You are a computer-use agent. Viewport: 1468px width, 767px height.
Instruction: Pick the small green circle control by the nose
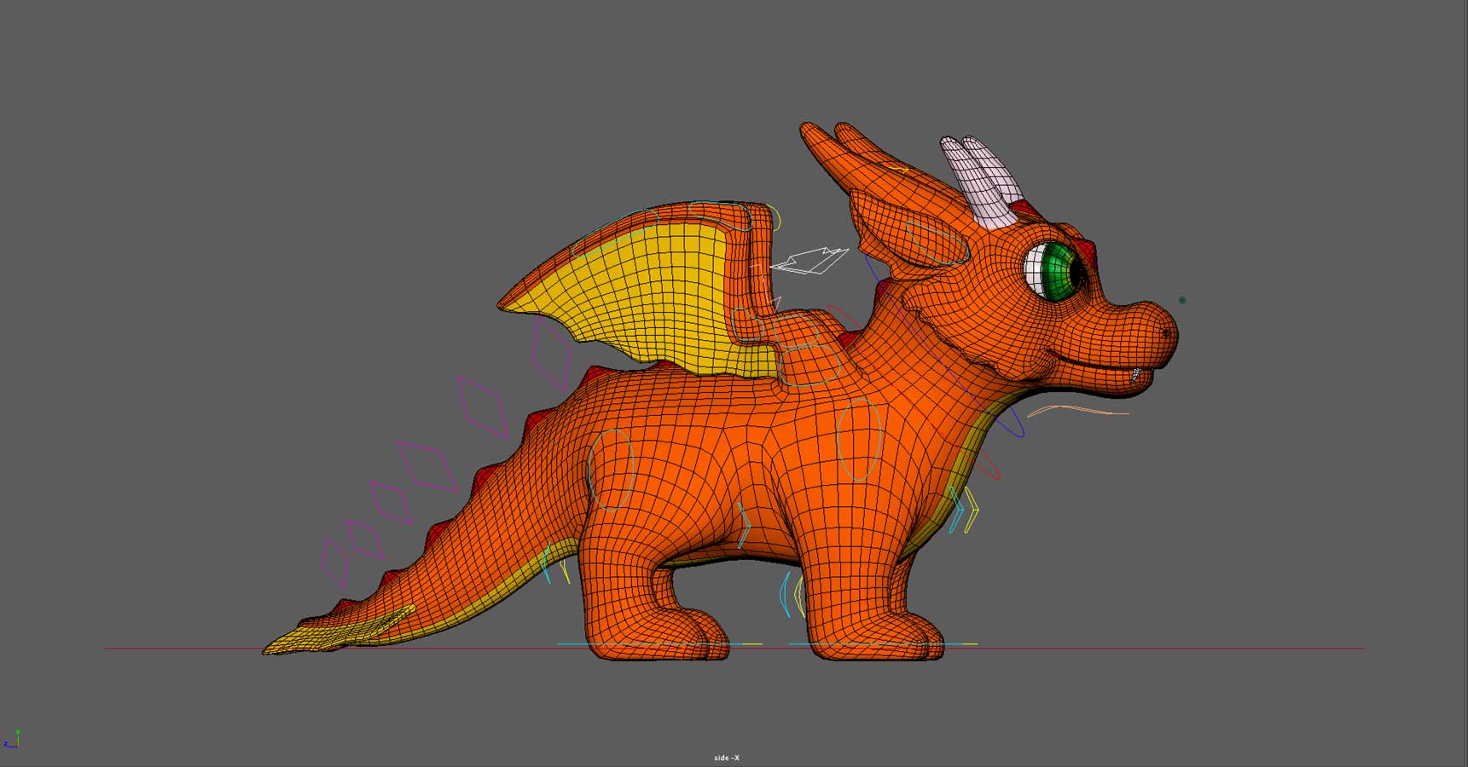pos(1182,300)
